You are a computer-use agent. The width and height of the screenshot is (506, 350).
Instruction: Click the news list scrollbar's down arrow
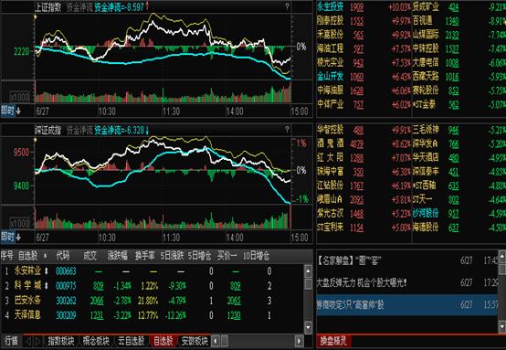tap(502, 327)
